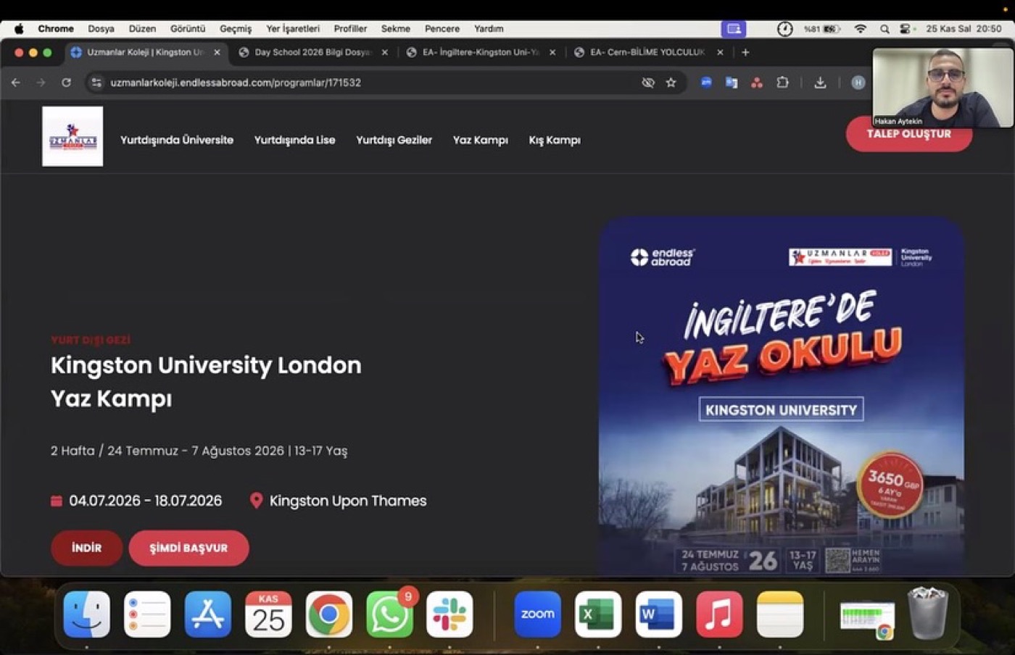Open Apple menu
Screen dimensions: 1015x655
pos(19,29)
